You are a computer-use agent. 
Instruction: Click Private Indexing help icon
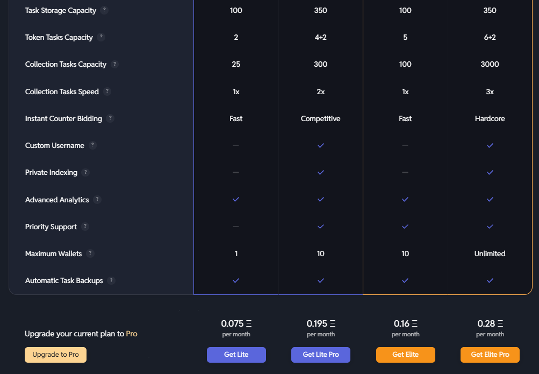[x=85, y=172]
